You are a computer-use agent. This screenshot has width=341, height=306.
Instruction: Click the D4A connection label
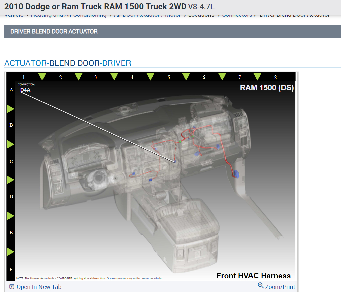pyautogui.click(x=25, y=90)
